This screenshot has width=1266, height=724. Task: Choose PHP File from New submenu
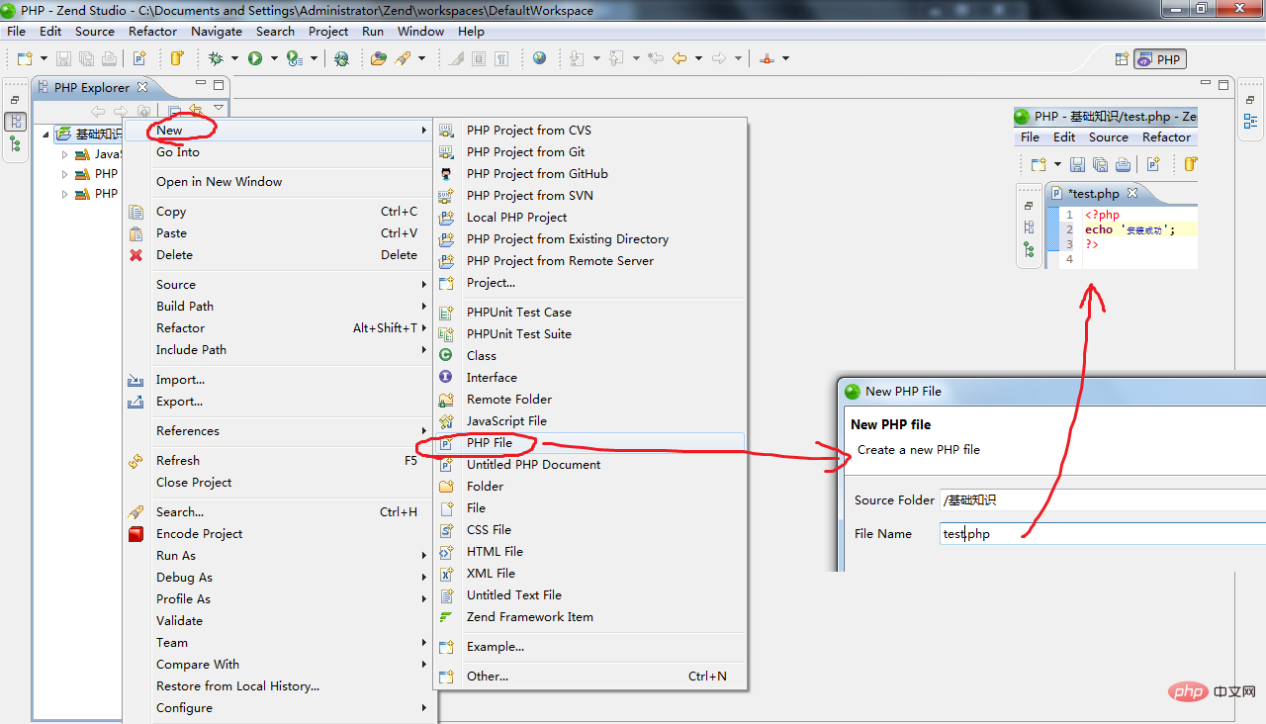click(x=589, y=442)
